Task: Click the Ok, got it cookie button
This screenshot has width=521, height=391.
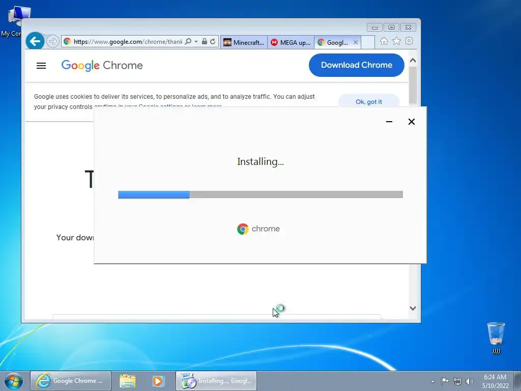Action: point(369,101)
